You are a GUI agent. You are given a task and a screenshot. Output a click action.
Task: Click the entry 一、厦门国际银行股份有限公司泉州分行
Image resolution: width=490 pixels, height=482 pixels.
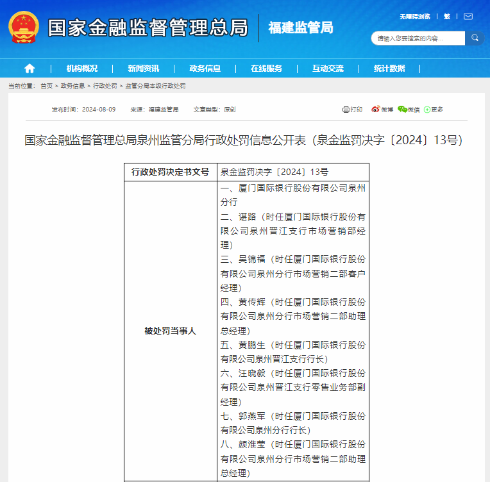[293, 195]
